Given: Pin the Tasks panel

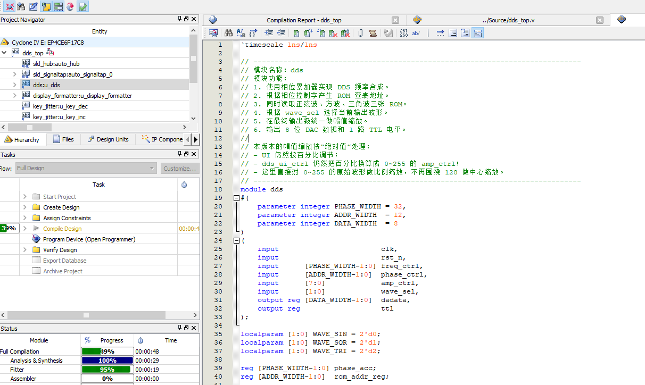Looking at the screenshot, I should tap(179, 154).
